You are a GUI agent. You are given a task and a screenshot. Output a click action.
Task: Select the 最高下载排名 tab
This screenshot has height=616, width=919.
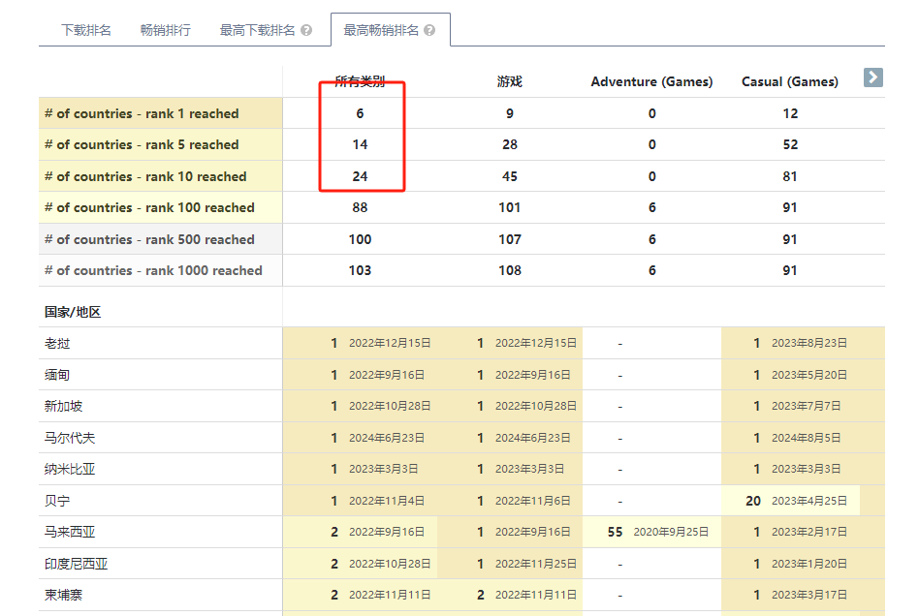pos(257,30)
